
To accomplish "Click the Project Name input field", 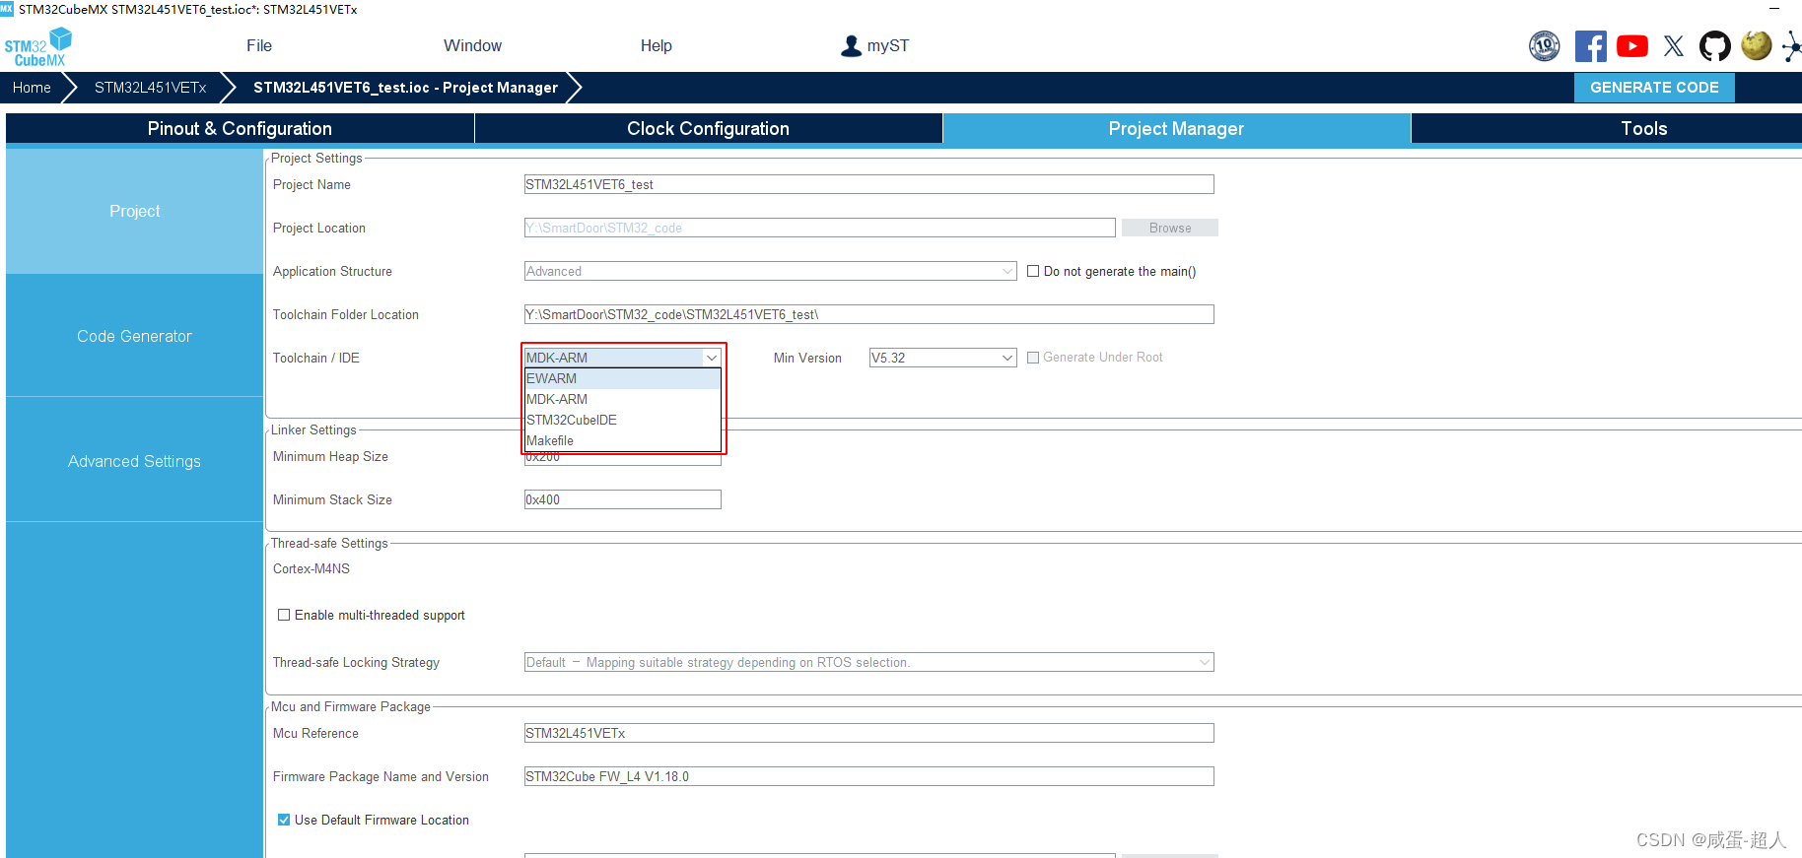I will point(868,184).
